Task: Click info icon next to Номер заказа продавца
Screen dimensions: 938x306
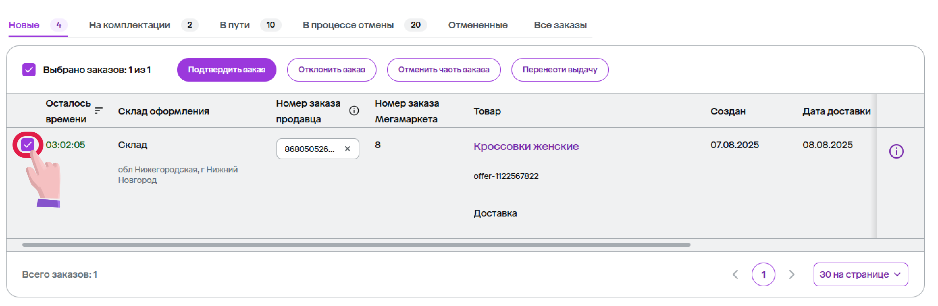Action: pyautogui.click(x=353, y=111)
